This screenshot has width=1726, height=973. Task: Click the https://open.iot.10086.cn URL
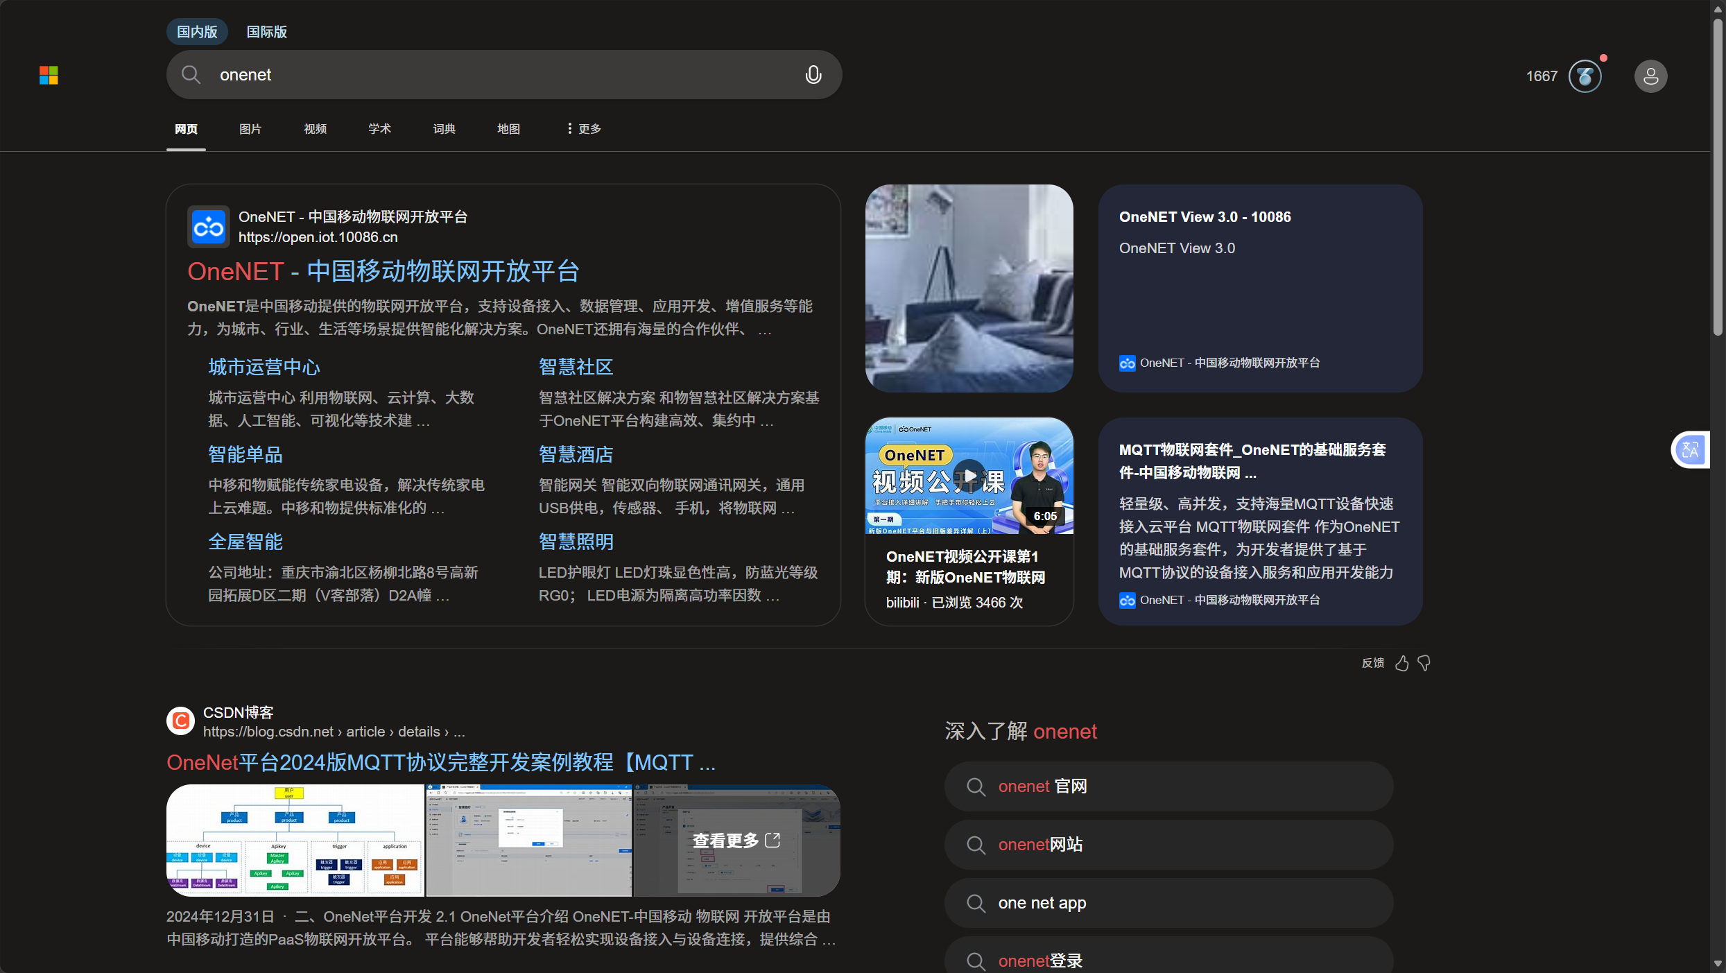coord(318,237)
